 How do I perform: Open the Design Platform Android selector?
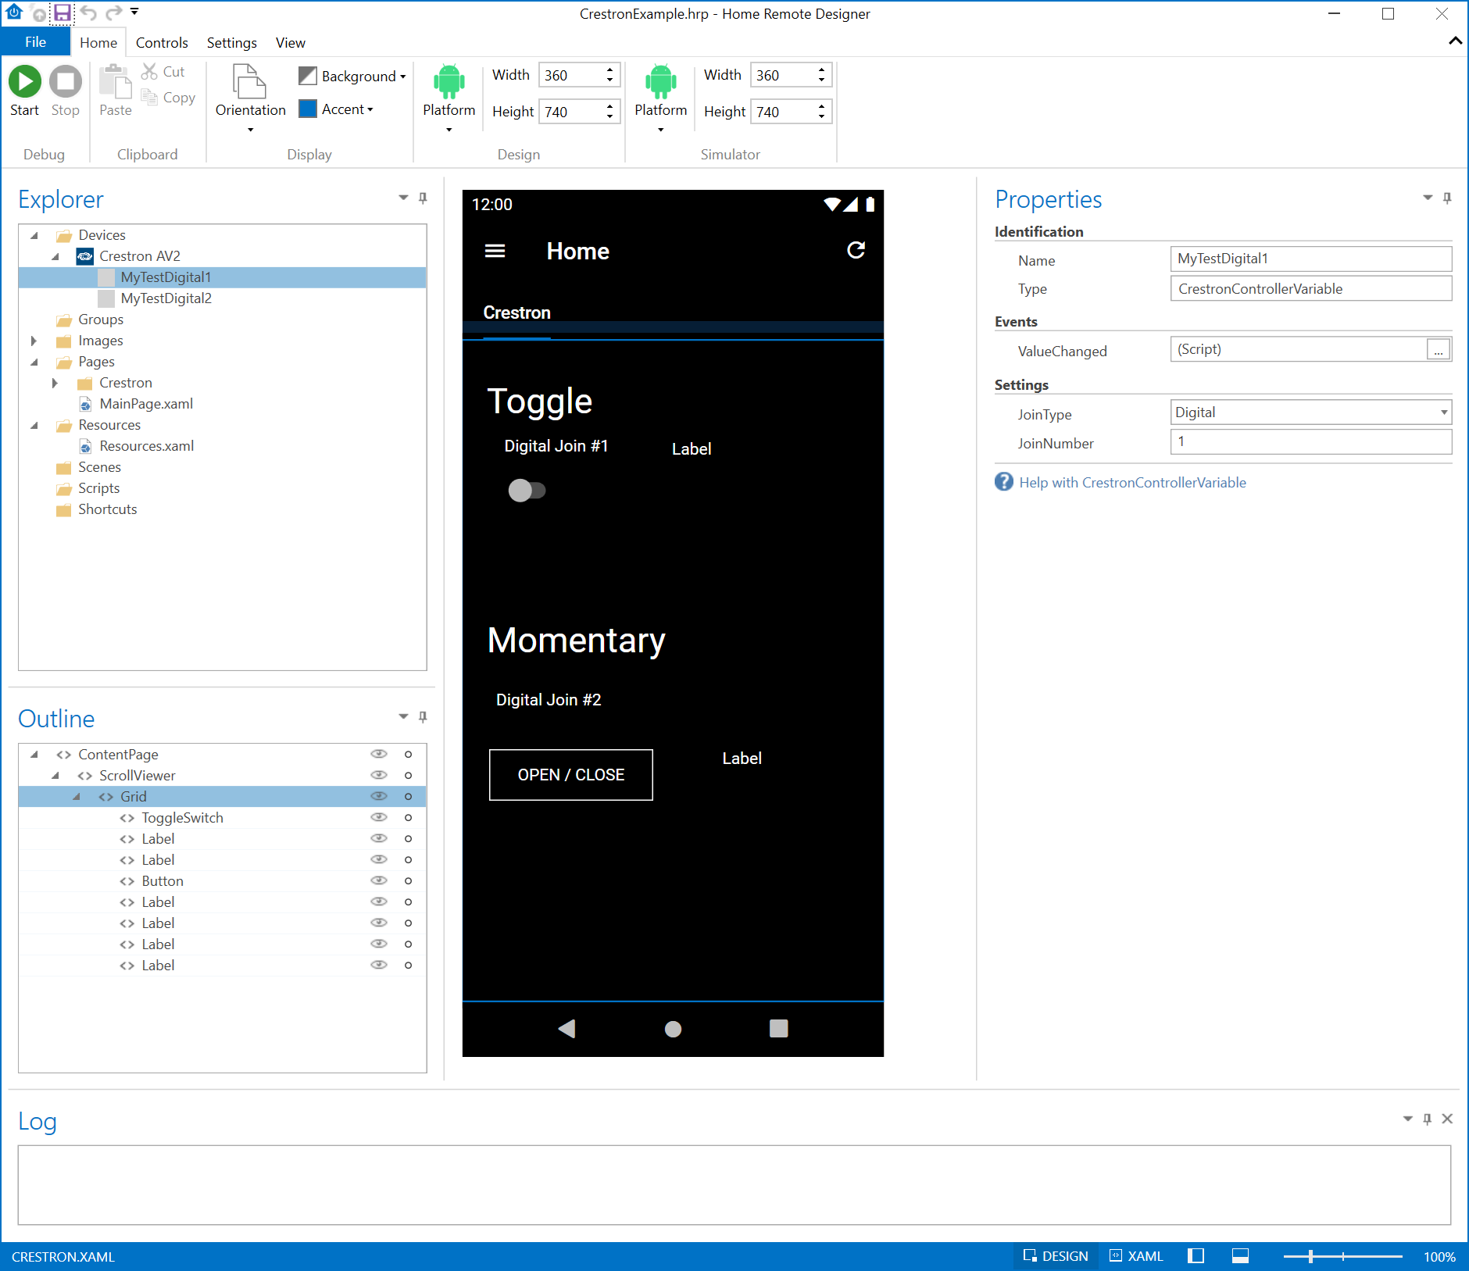point(449,98)
